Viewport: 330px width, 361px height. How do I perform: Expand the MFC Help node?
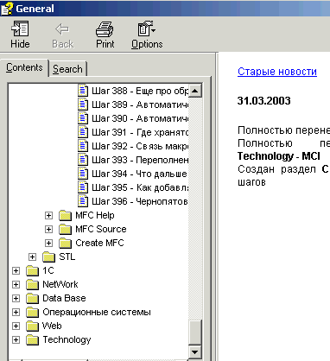click(48, 215)
